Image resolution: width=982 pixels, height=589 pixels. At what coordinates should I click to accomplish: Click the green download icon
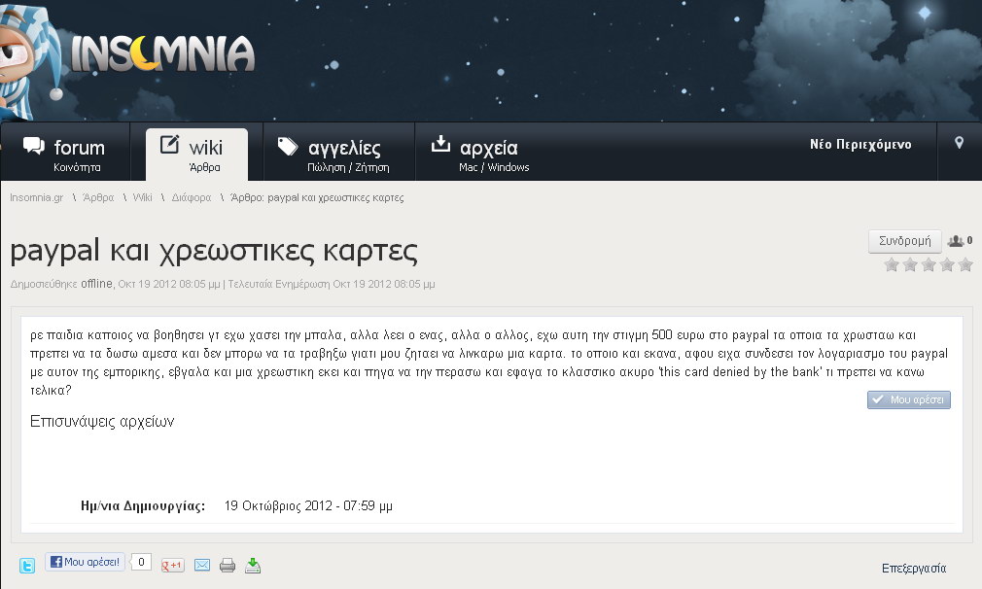[x=253, y=566]
